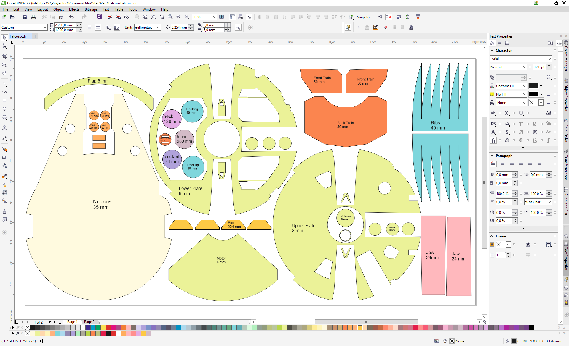Click the macro play triangle icon

point(358,27)
